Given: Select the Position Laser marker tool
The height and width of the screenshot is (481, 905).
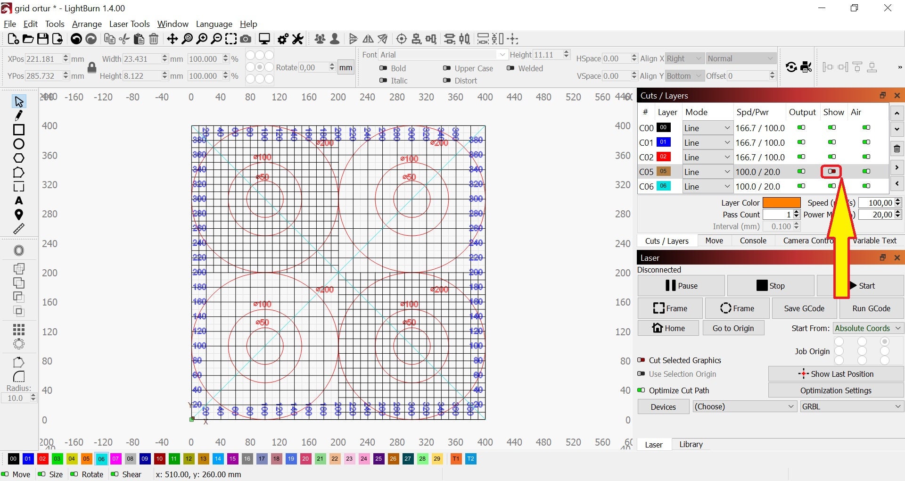Looking at the screenshot, I should pos(19,215).
